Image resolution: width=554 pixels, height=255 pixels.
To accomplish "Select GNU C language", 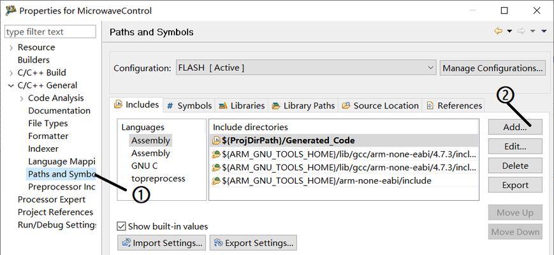I will 144,166.
